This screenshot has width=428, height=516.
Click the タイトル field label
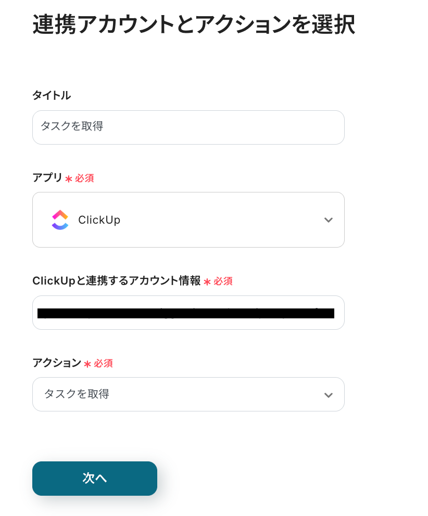click(x=52, y=95)
